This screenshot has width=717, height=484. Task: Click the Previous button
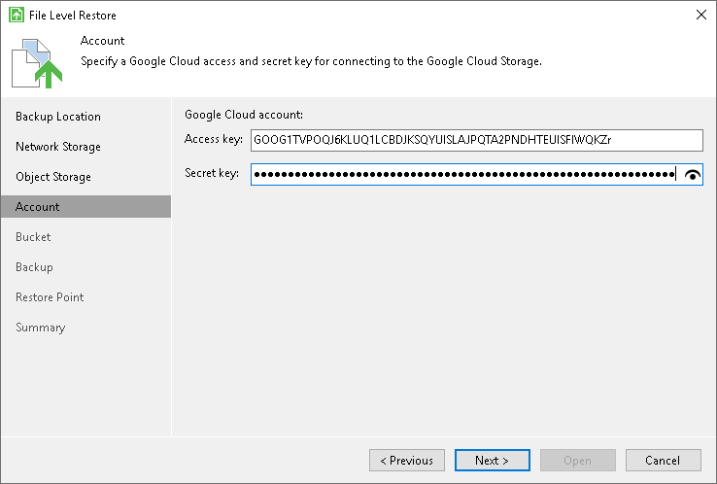(x=407, y=461)
